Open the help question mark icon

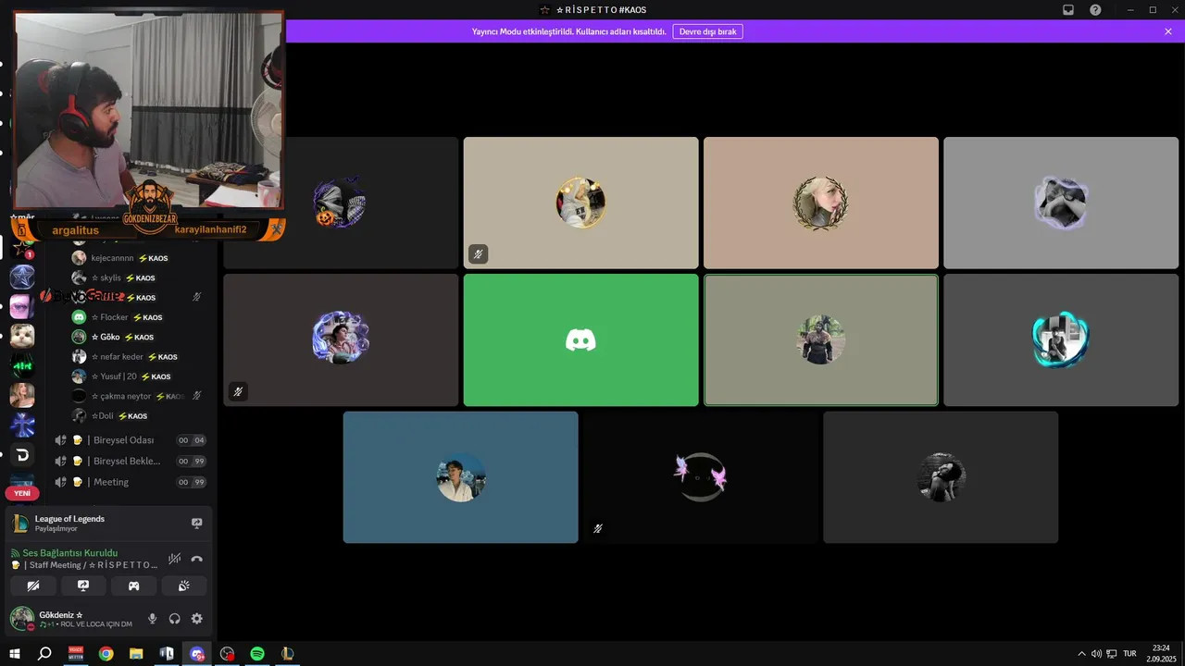pyautogui.click(x=1095, y=9)
